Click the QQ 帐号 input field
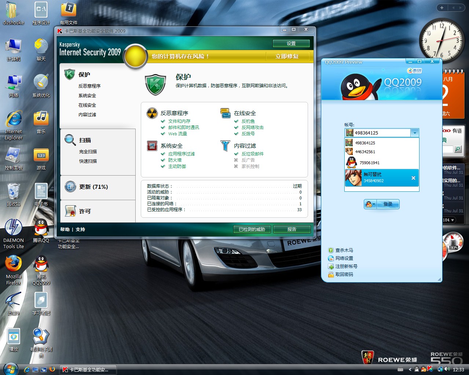The width and height of the screenshot is (469, 375). pos(382,133)
